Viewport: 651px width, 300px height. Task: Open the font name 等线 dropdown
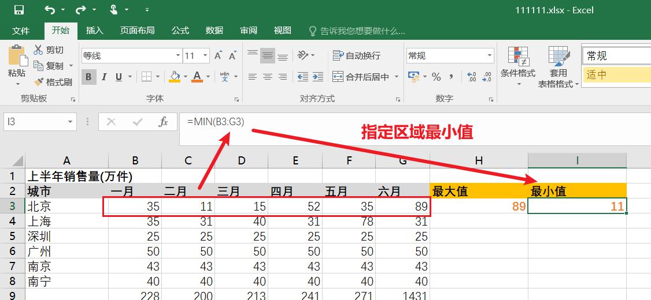178,55
